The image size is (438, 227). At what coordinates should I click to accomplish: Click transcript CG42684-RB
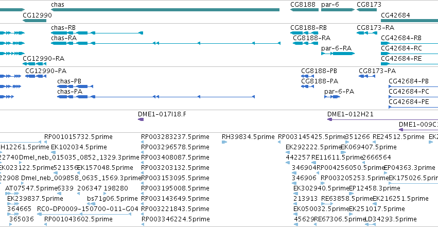tap(401, 38)
